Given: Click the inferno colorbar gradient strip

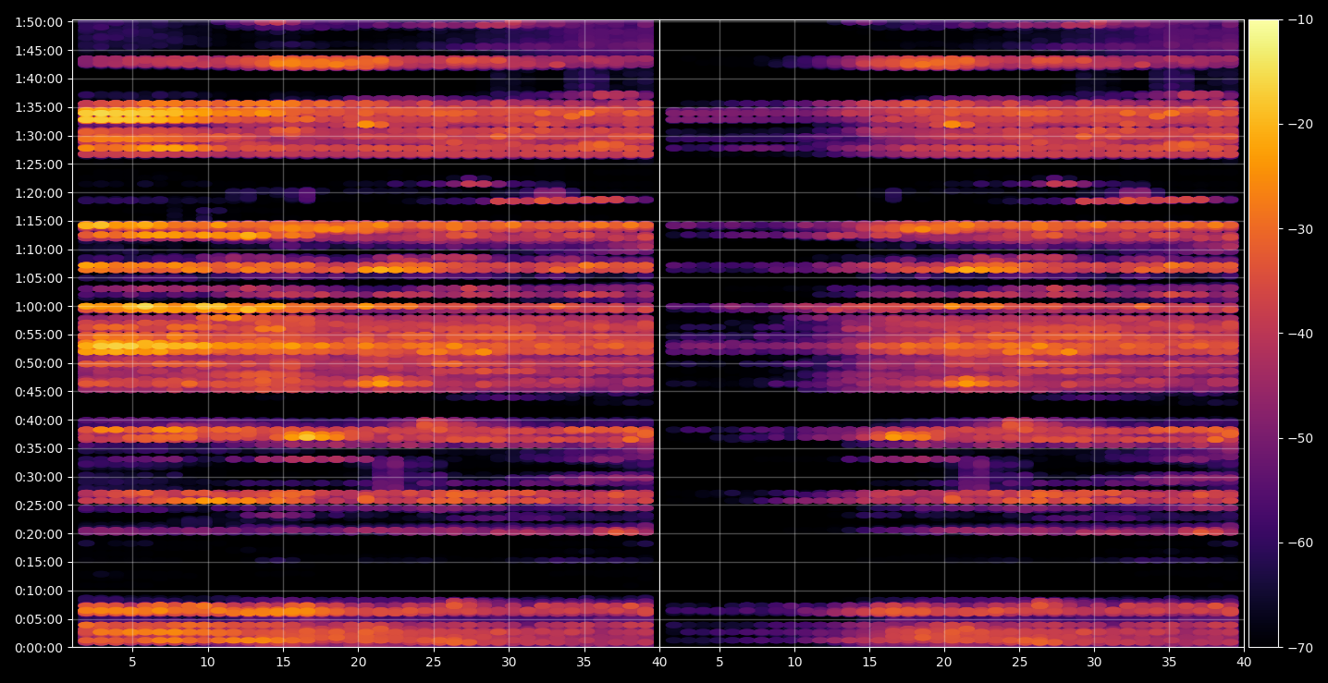Looking at the screenshot, I should [x=1263, y=334].
